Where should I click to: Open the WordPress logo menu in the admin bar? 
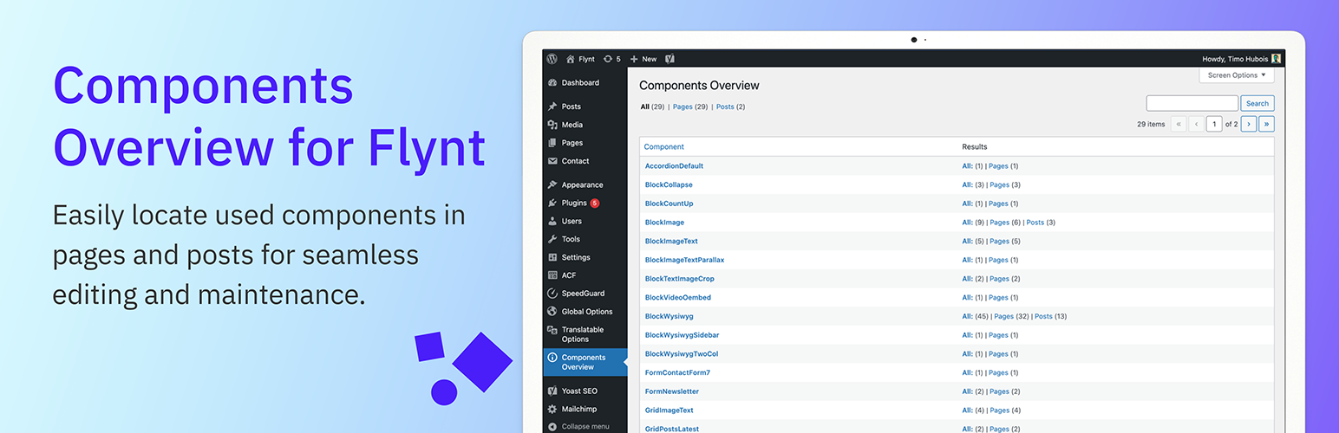coord(552,59)
